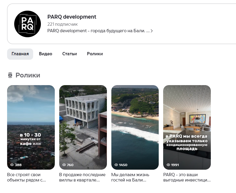Open title "Все строят свои объекты рядом с..."
Screen dimensions: 236x193
click(x=26, y=177)
